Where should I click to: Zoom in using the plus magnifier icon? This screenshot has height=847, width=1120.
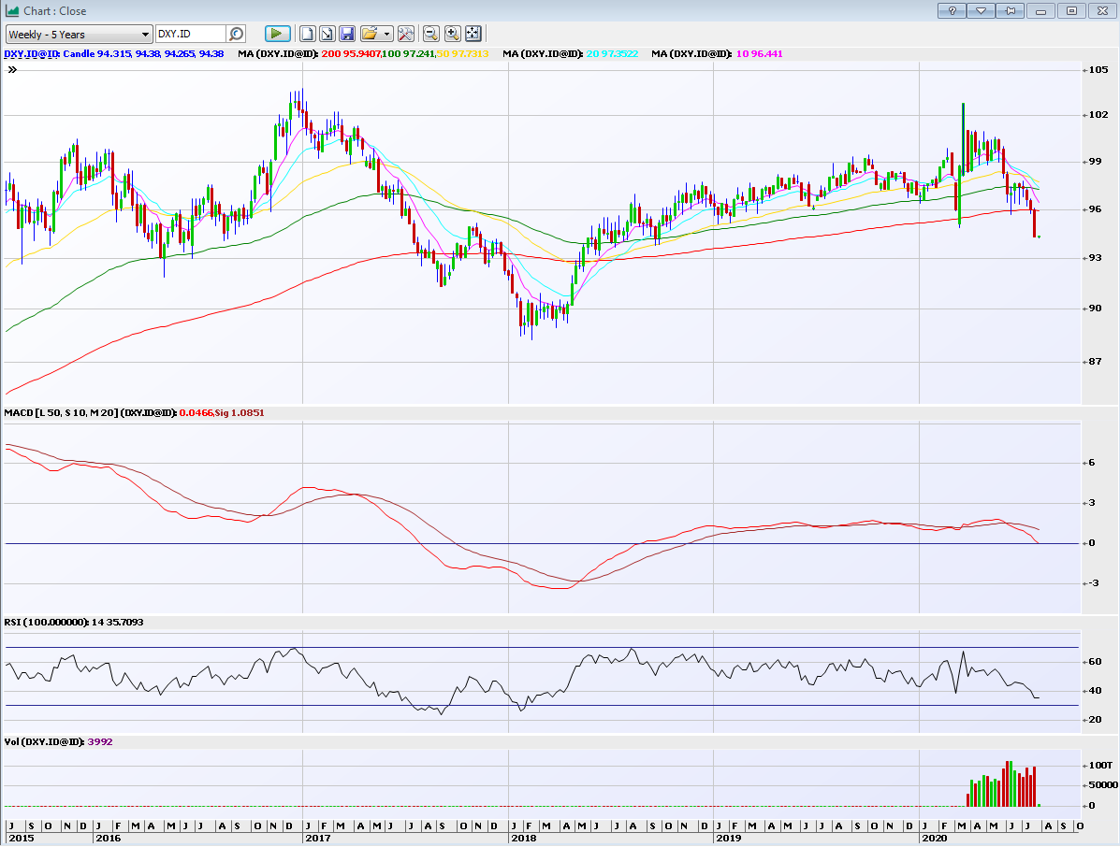point(451,33)
